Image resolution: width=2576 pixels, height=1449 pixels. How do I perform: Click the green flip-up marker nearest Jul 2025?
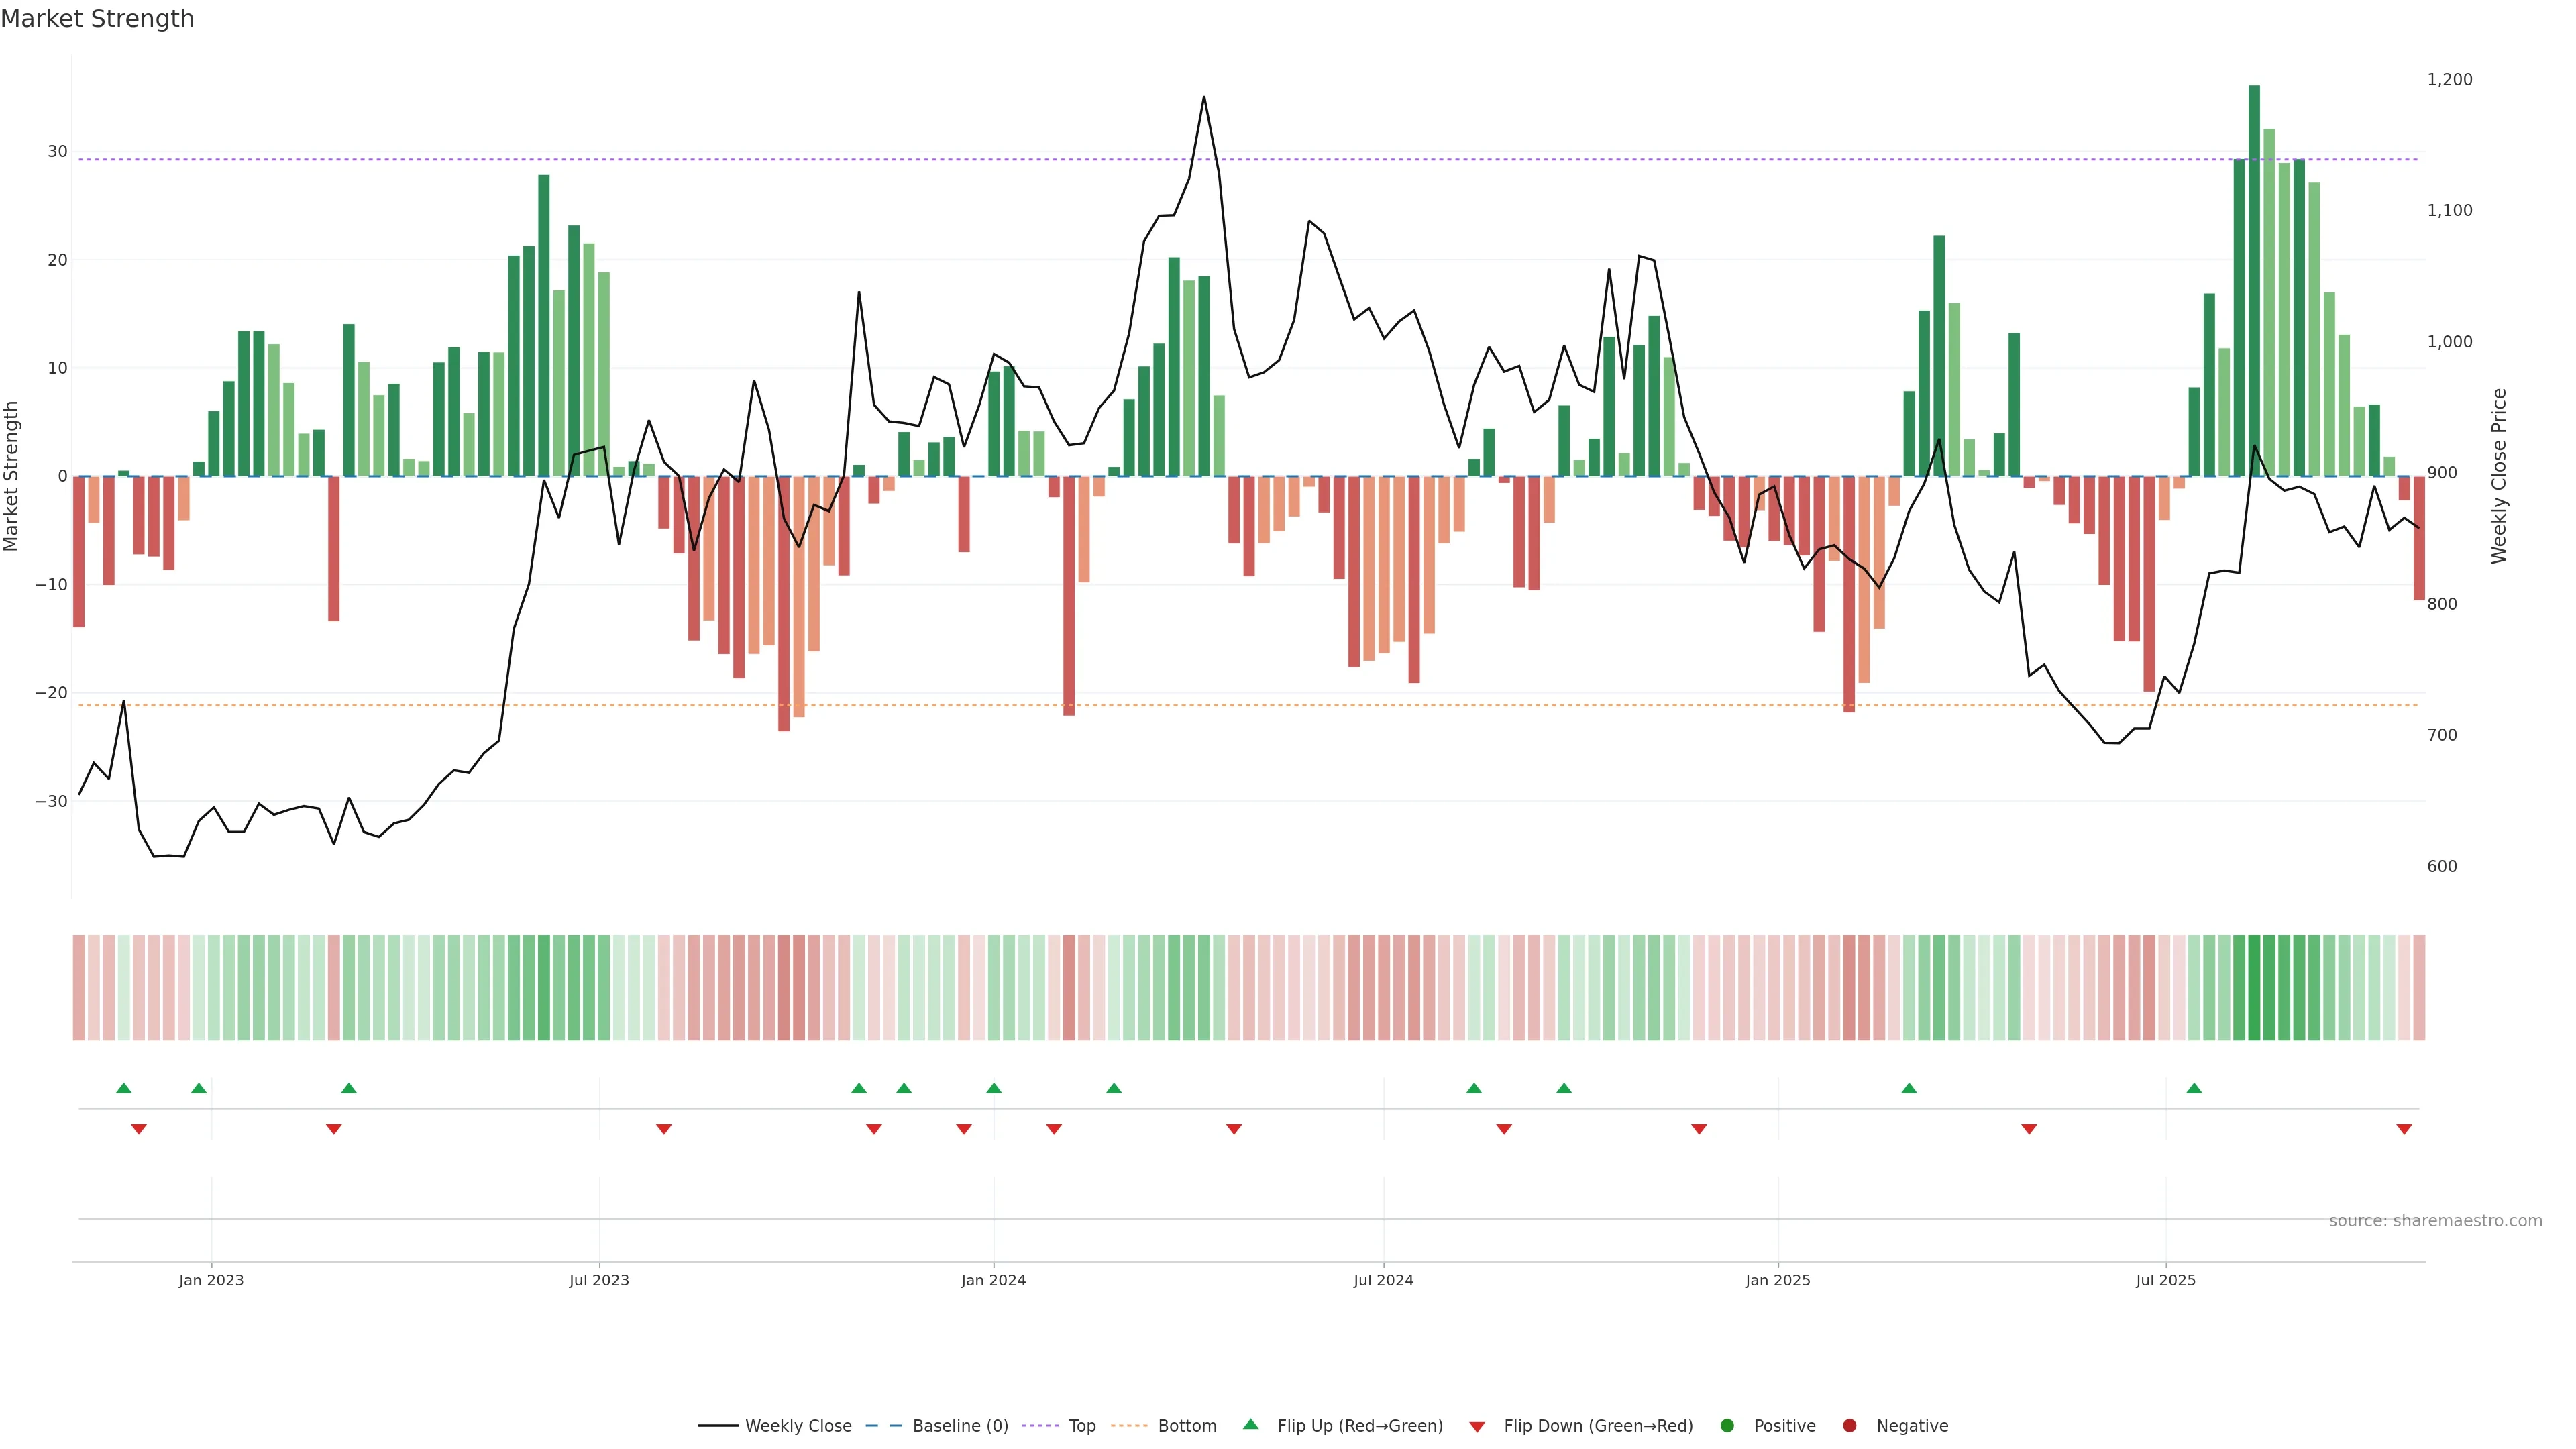tap(2194, 1088)
